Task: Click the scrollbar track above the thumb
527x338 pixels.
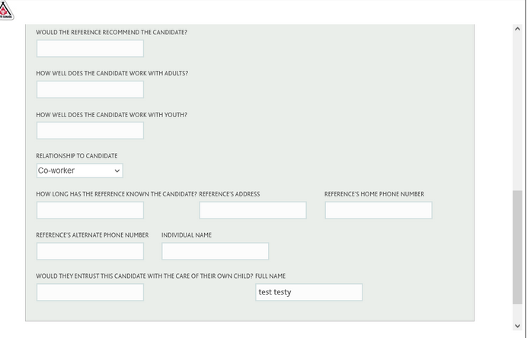Action: point(517,112)
